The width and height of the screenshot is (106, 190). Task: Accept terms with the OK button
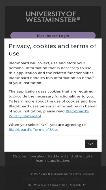[91, 144]
